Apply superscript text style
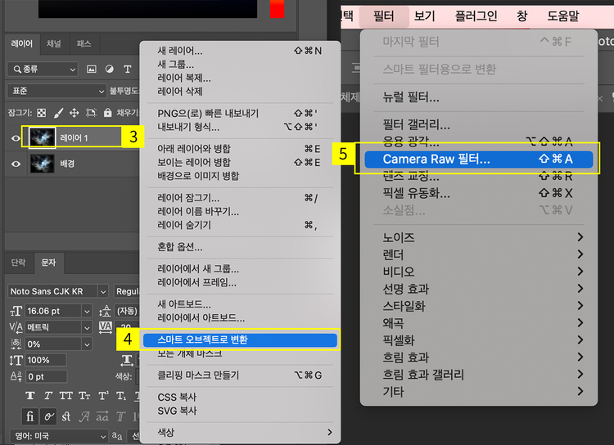This screenshot has width=614, height=445. coord(103,396)
